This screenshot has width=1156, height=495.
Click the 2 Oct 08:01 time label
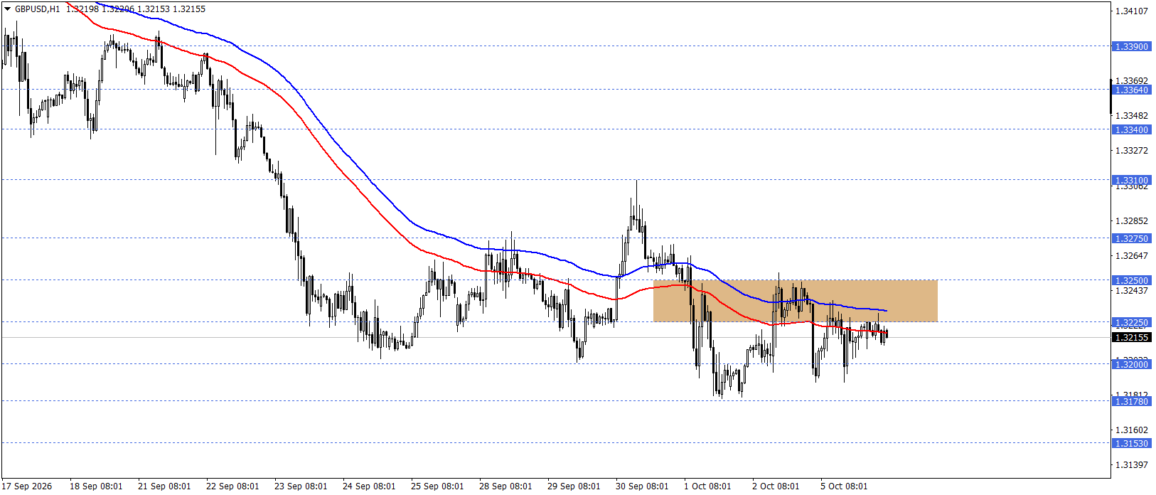click(776, 486)
